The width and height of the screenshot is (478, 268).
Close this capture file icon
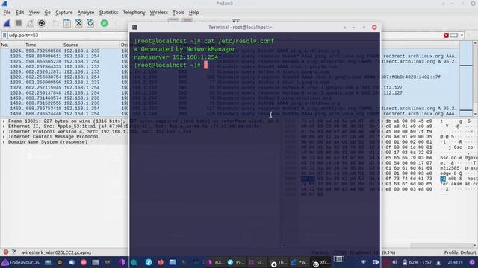tap(78, 23)
